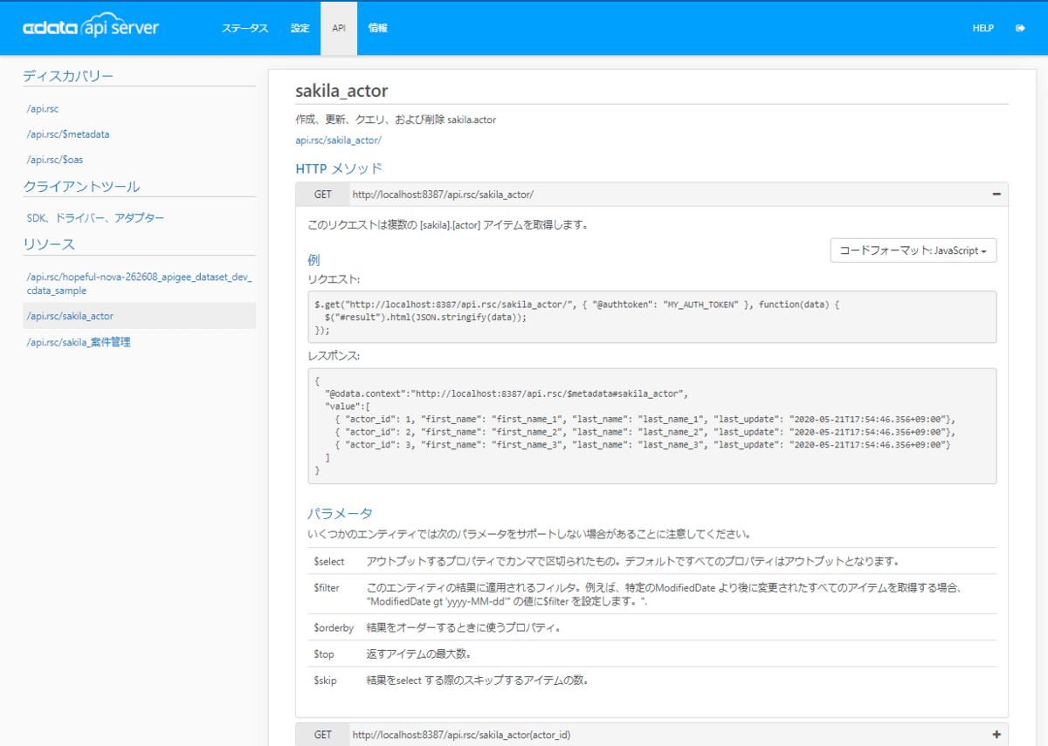This screenshot has height=746, width=1048.
Task: Open SDK、ドライバー、アダプター link
Action: tap(95, 218)
